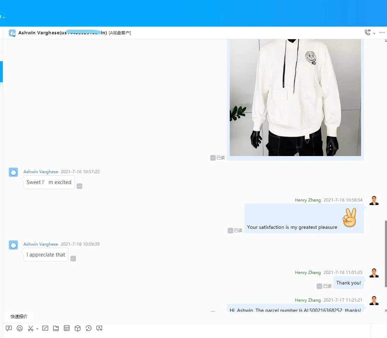The width and height of the screenshot is (387, 338).
Task: Click Henry Zhang's avatar at 11:21:21
Action: [374, 301]
